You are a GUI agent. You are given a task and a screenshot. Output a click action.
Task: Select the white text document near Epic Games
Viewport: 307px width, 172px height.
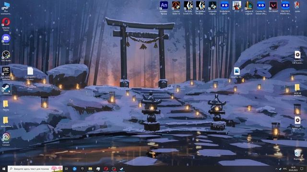point(30,74)
